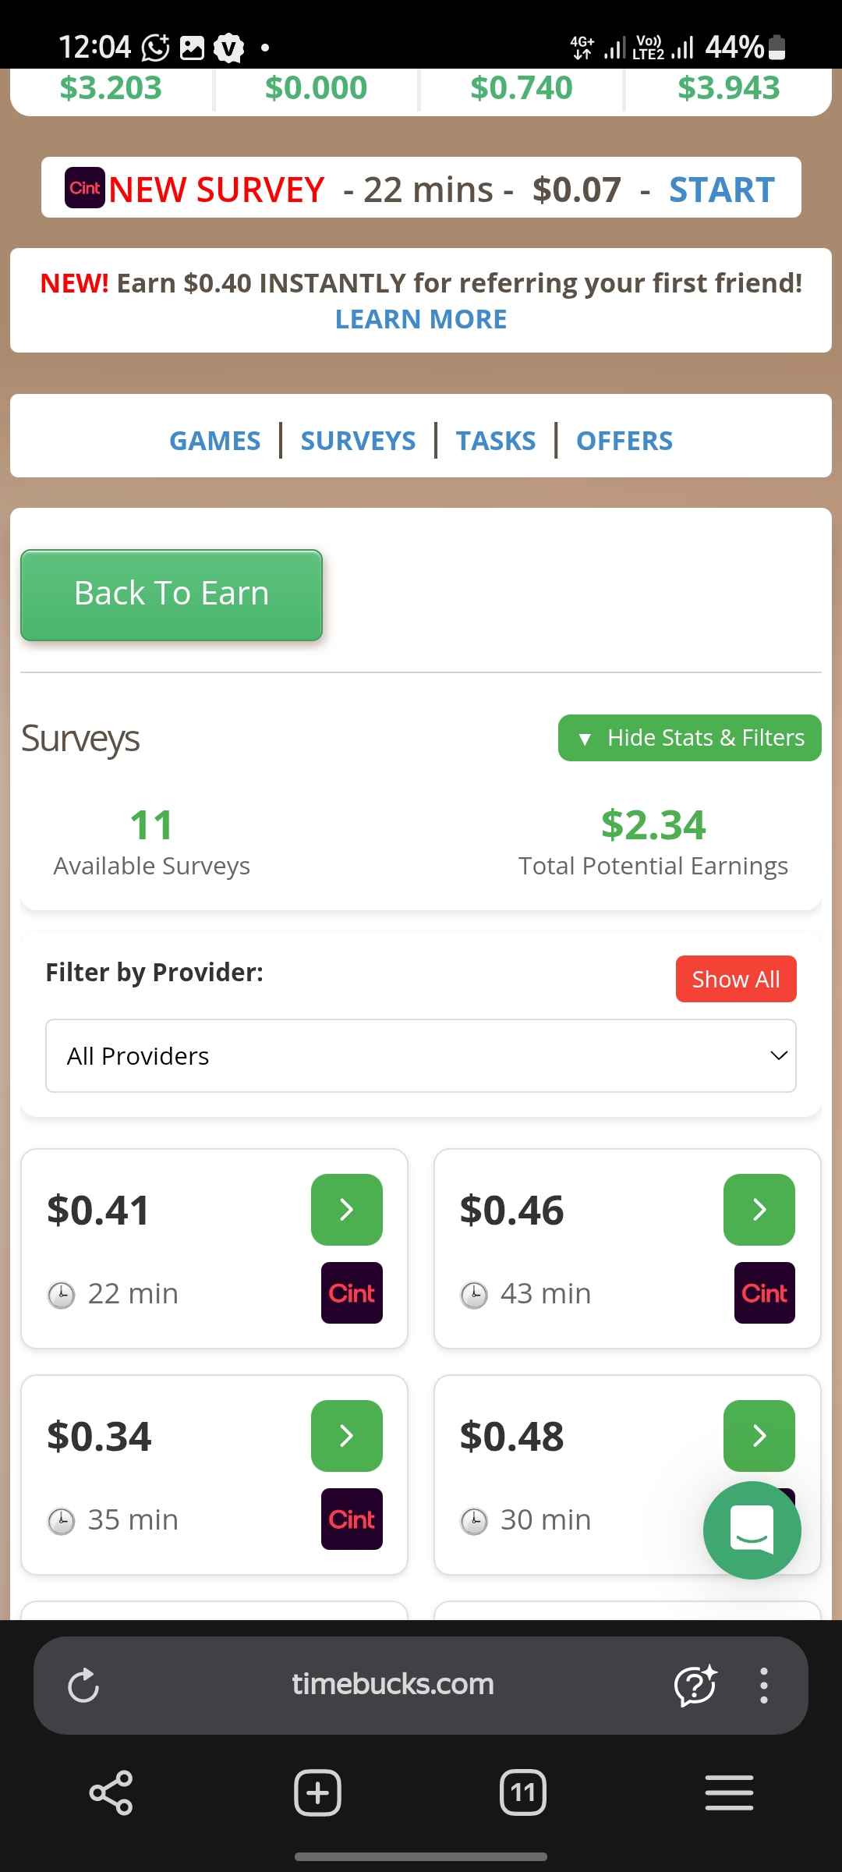Image resolution: width=842 pixels, height=1872 pixels.
Task: Tap the timebucks.com address field
Action: click(393, 1685)
